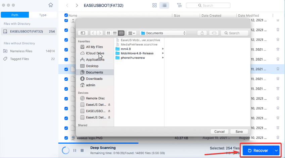Select MediaPreViewer.xcarchive file

pos(139,45)
